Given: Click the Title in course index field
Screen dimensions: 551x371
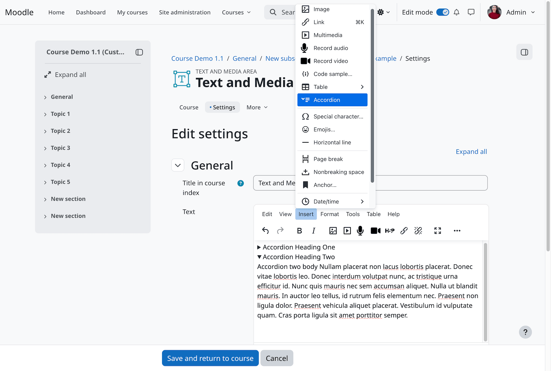Looking at the screenshot, I should point(370,183).
